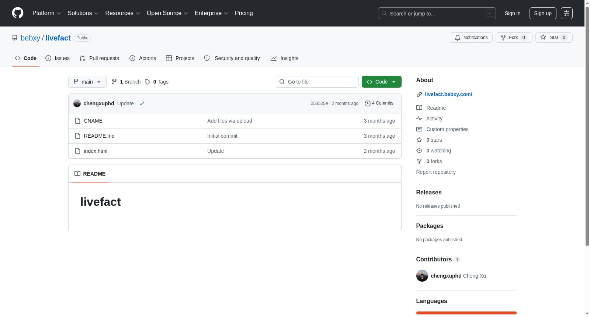Click the note icon beside Custom properties
Image resolution: width=590 pixels, height=317 pixels.
(419, 129)
